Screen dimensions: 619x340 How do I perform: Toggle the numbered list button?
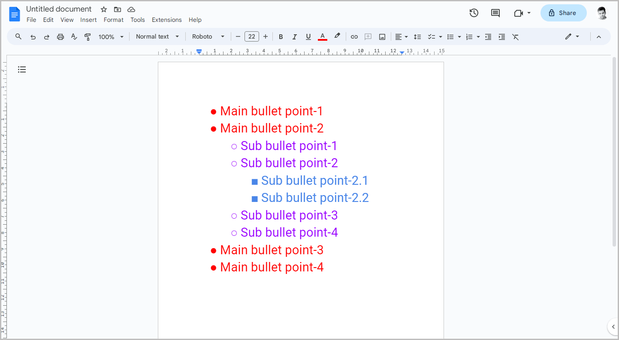click(x=469, y=37)
